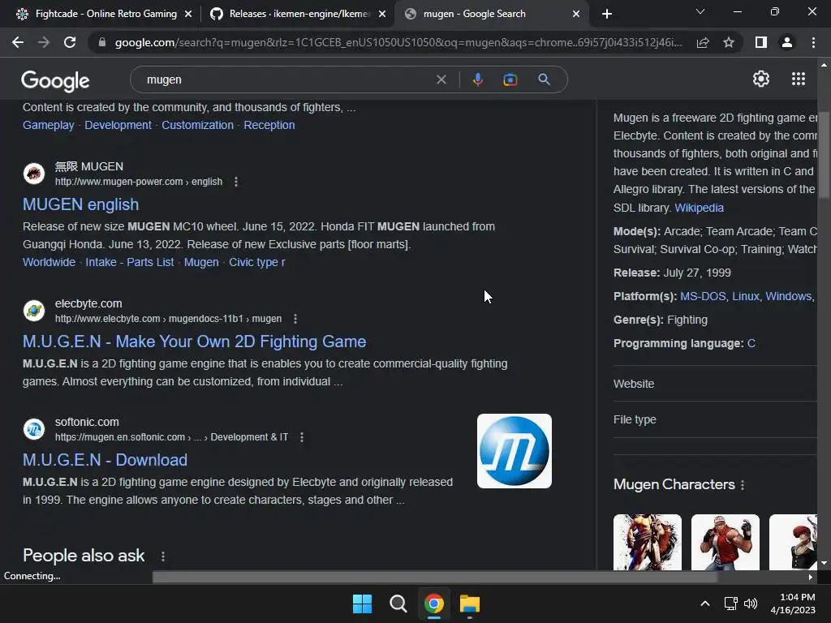Go back to the previous page
Screen dimensions: 831x623
click(x=18, y=42)
